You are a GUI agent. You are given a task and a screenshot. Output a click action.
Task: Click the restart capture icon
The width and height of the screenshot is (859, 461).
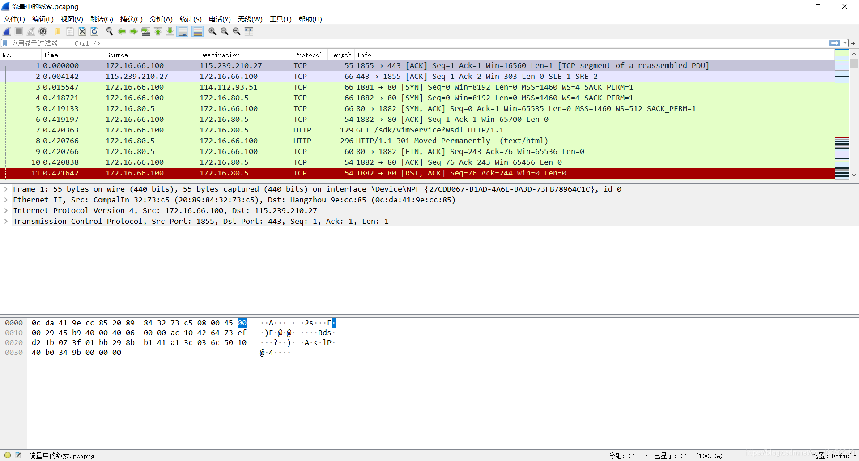click(31, 31)
